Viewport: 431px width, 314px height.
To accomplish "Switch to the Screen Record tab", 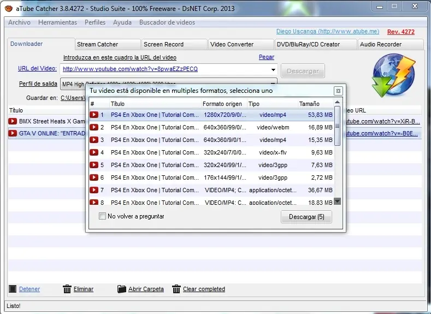I will point(174,44).
